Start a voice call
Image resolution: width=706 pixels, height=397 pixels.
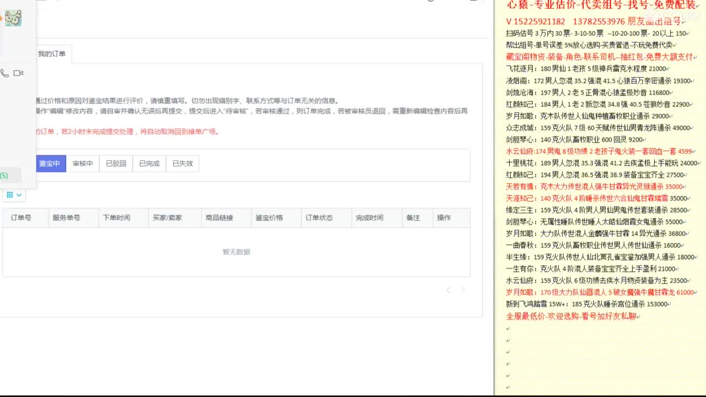pyautogui.click(x=4, y=72)
